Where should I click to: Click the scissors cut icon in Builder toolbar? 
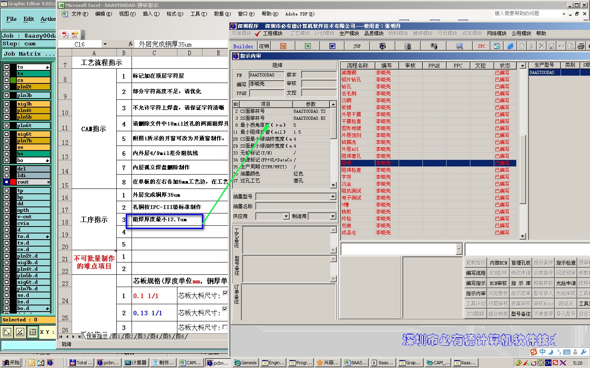(x=531, y=46)
